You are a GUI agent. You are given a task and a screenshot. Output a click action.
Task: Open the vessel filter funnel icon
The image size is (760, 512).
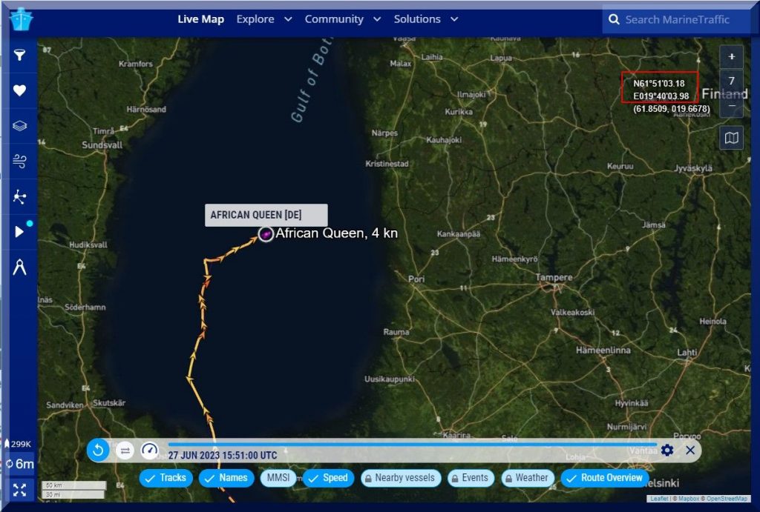(20, 56)
